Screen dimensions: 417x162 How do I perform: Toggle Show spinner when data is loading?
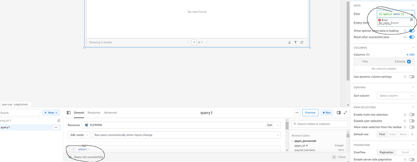[x=412, y=31]
